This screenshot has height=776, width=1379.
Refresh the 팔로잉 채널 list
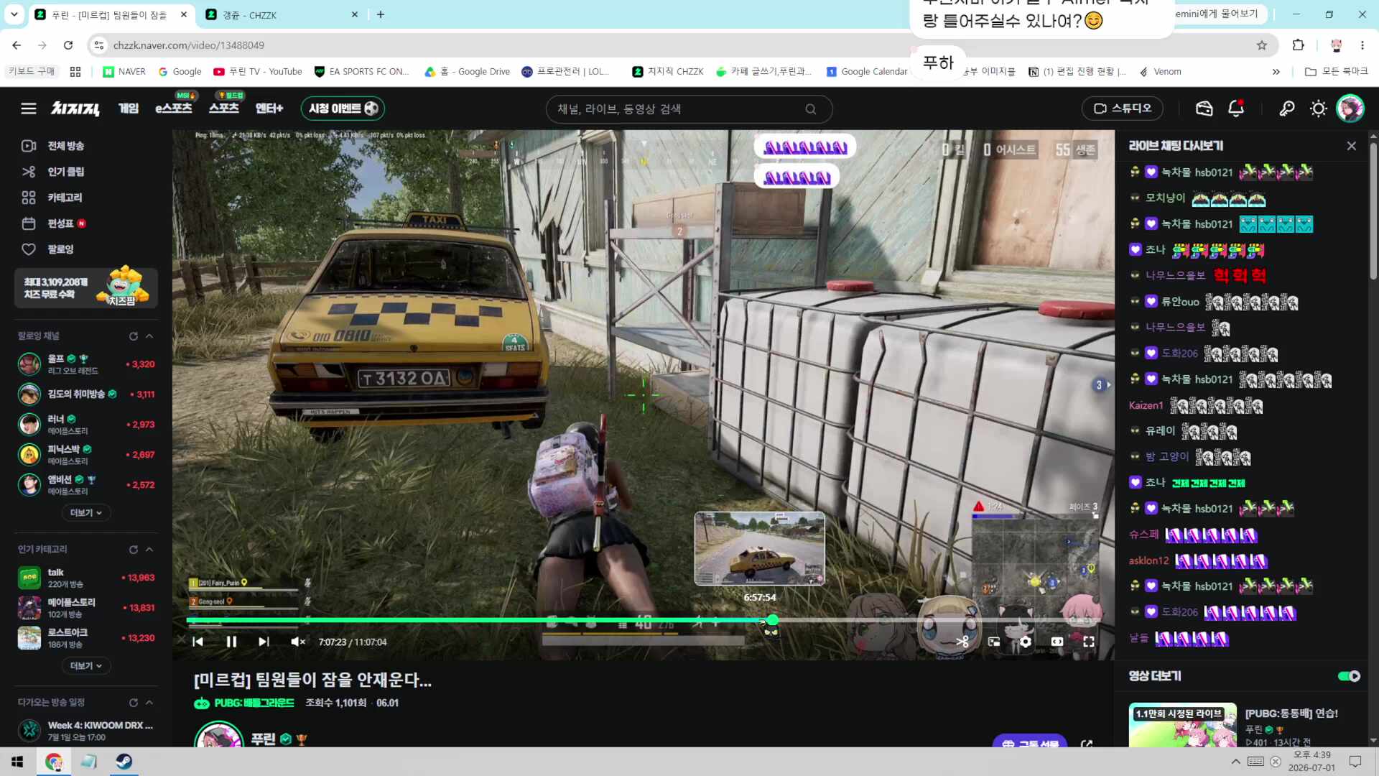pos(134,336)
